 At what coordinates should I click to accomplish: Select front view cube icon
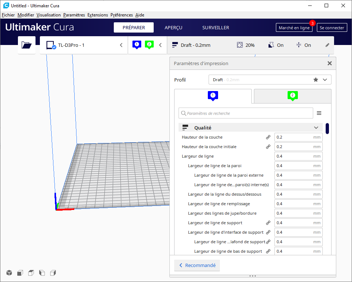click(20, 273)
